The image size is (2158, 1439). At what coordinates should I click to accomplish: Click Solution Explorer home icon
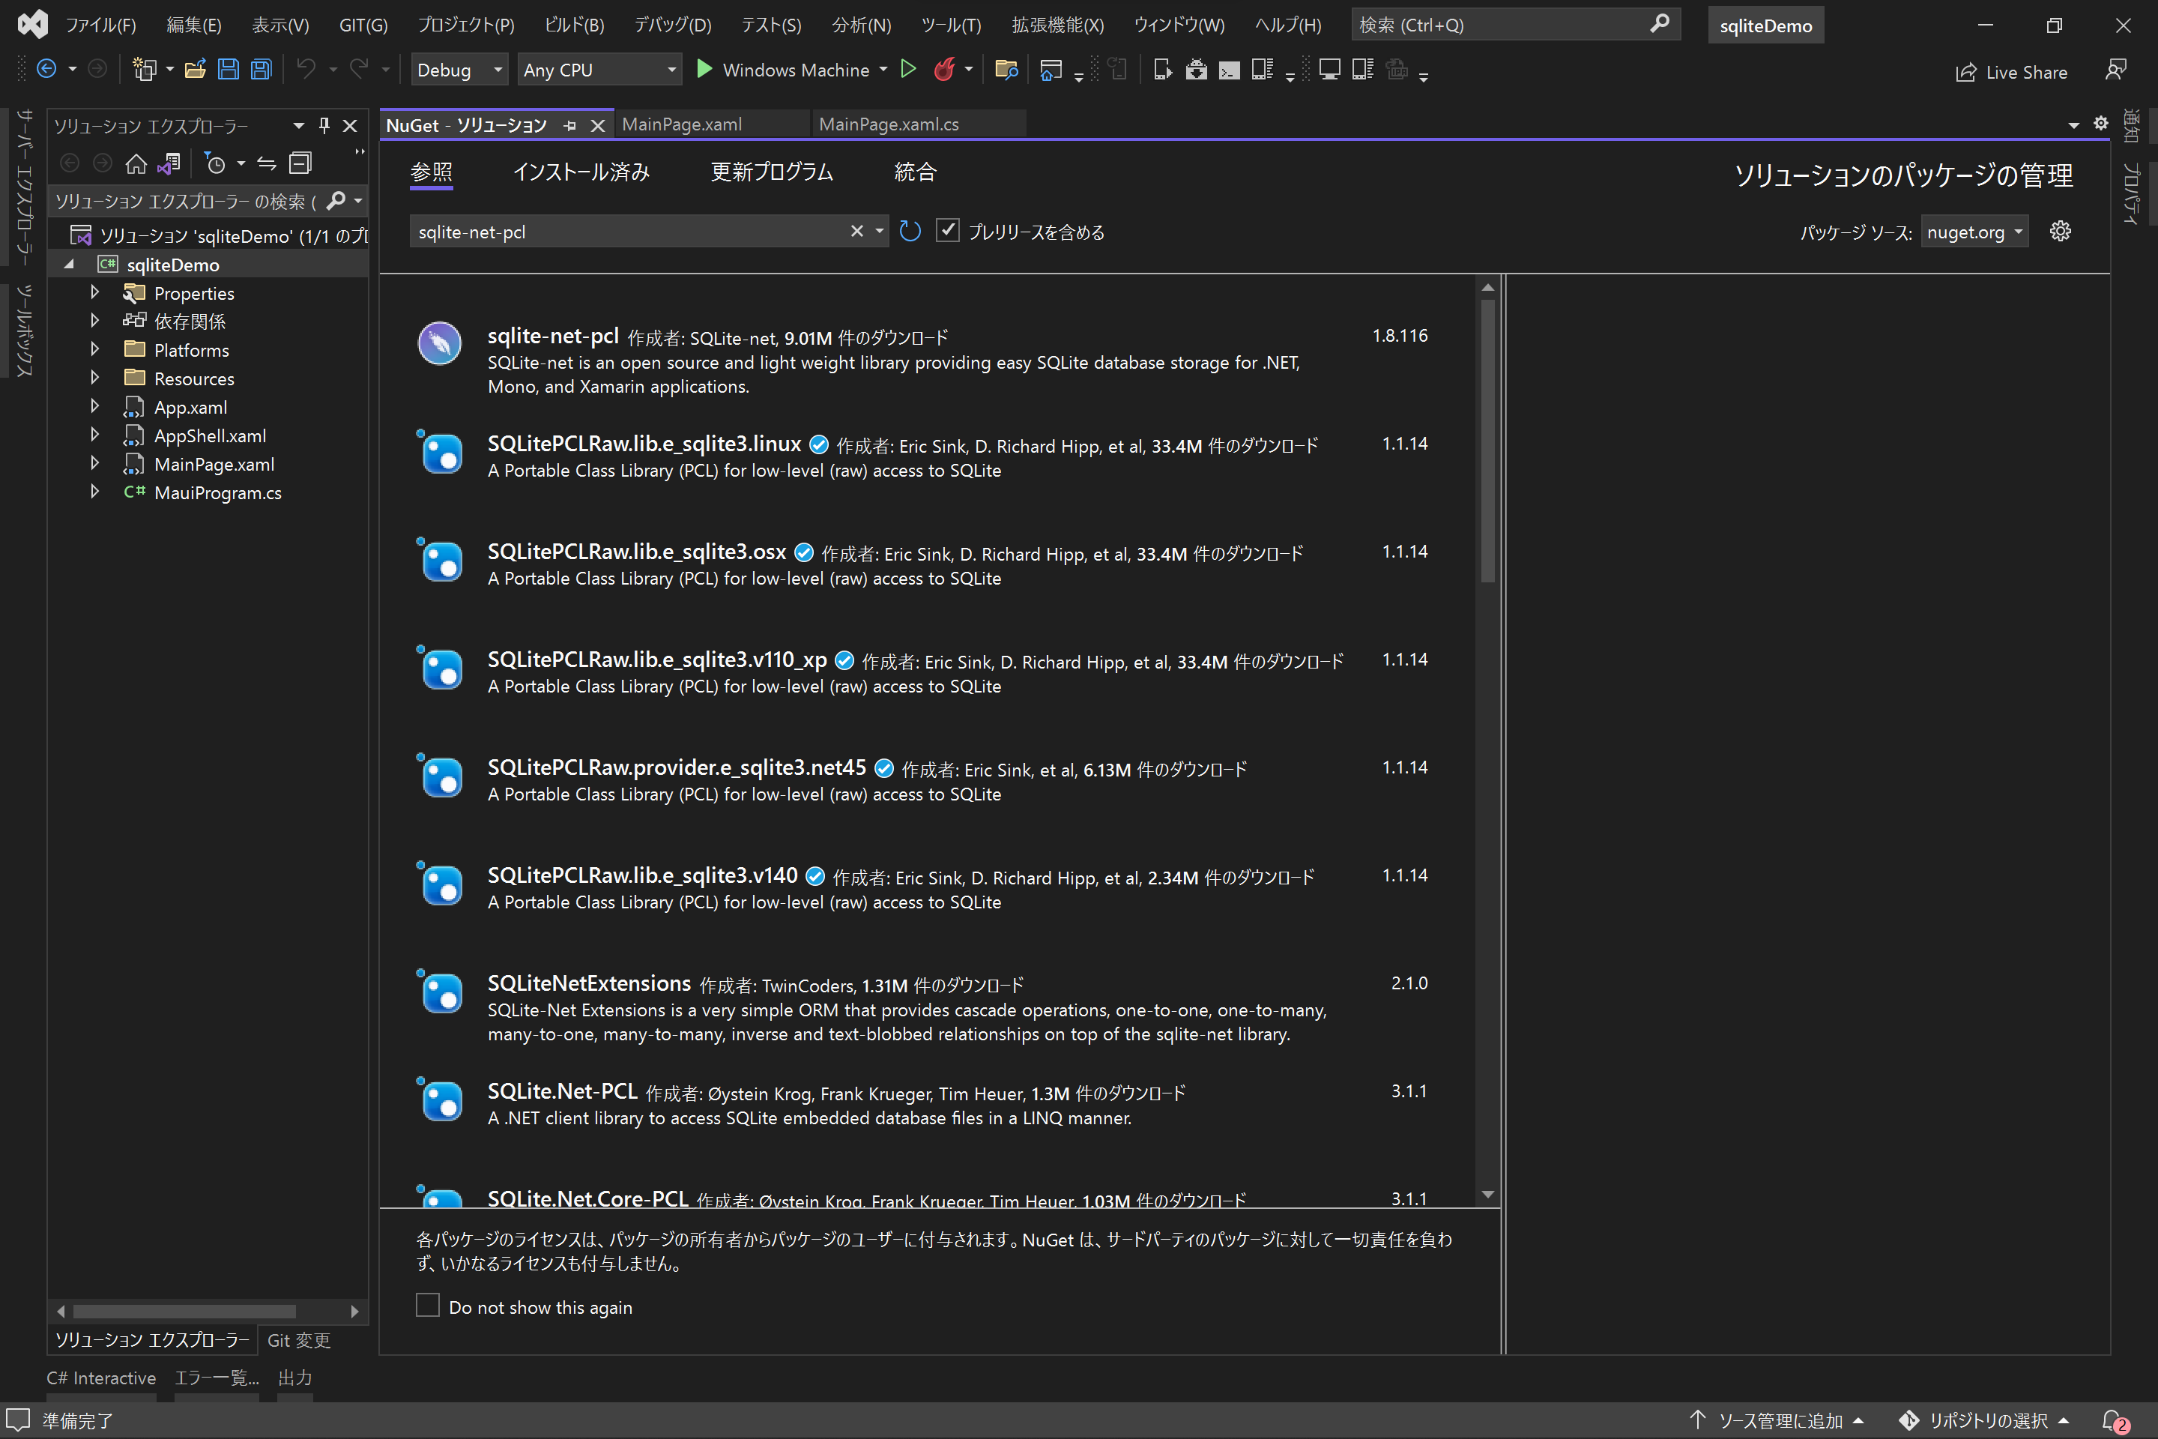tap(136, 164)
